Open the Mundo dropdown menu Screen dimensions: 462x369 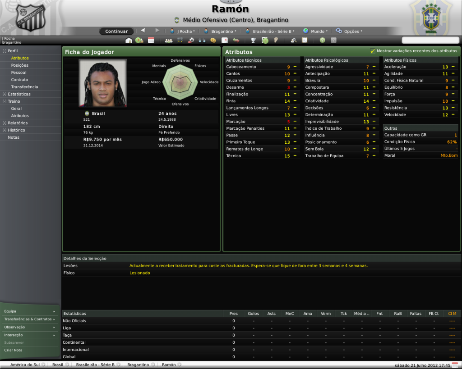pos(315,32)
